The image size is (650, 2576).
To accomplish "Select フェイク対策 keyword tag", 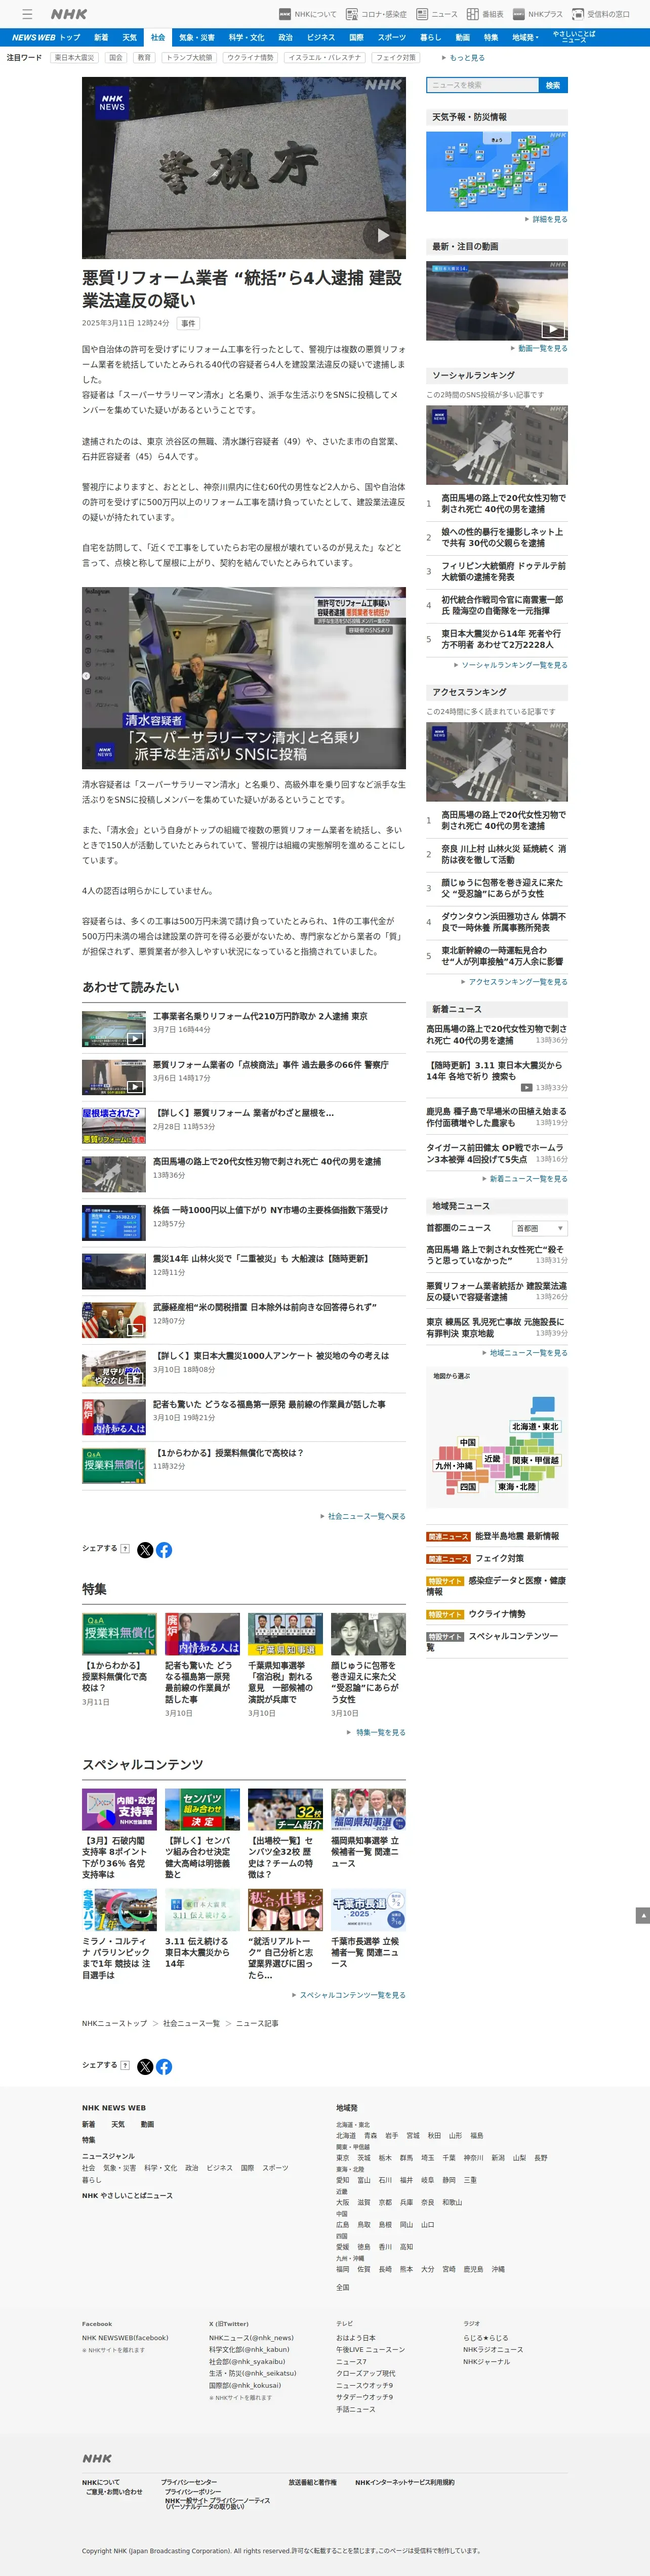I will [395, 58].
